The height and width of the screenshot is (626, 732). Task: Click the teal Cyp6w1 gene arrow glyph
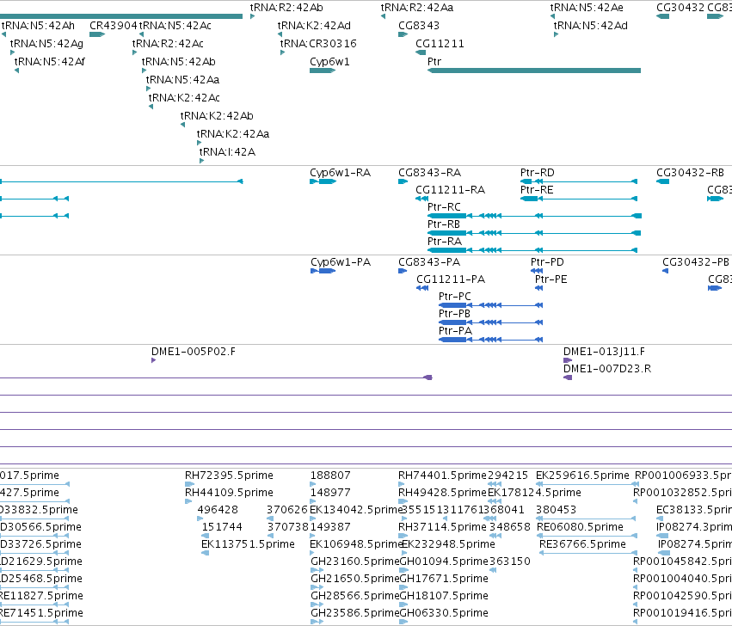tap(323, 71)
